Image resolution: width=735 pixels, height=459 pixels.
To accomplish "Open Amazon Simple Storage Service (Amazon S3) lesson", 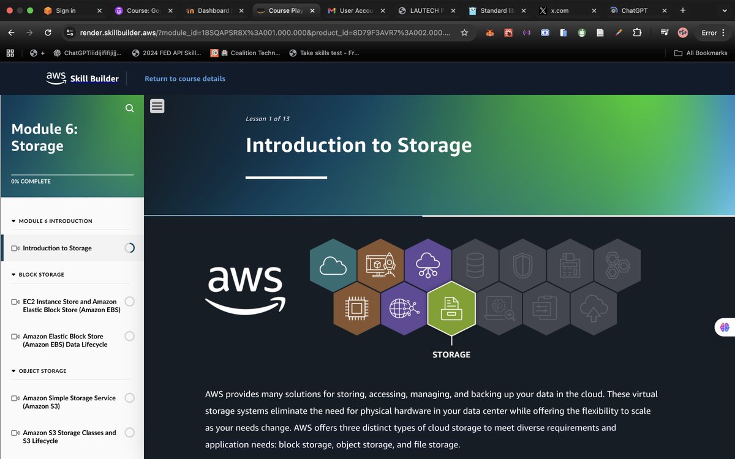I will (x=69, y=402).
